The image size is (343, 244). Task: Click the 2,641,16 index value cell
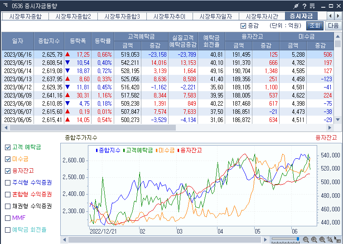49,96
